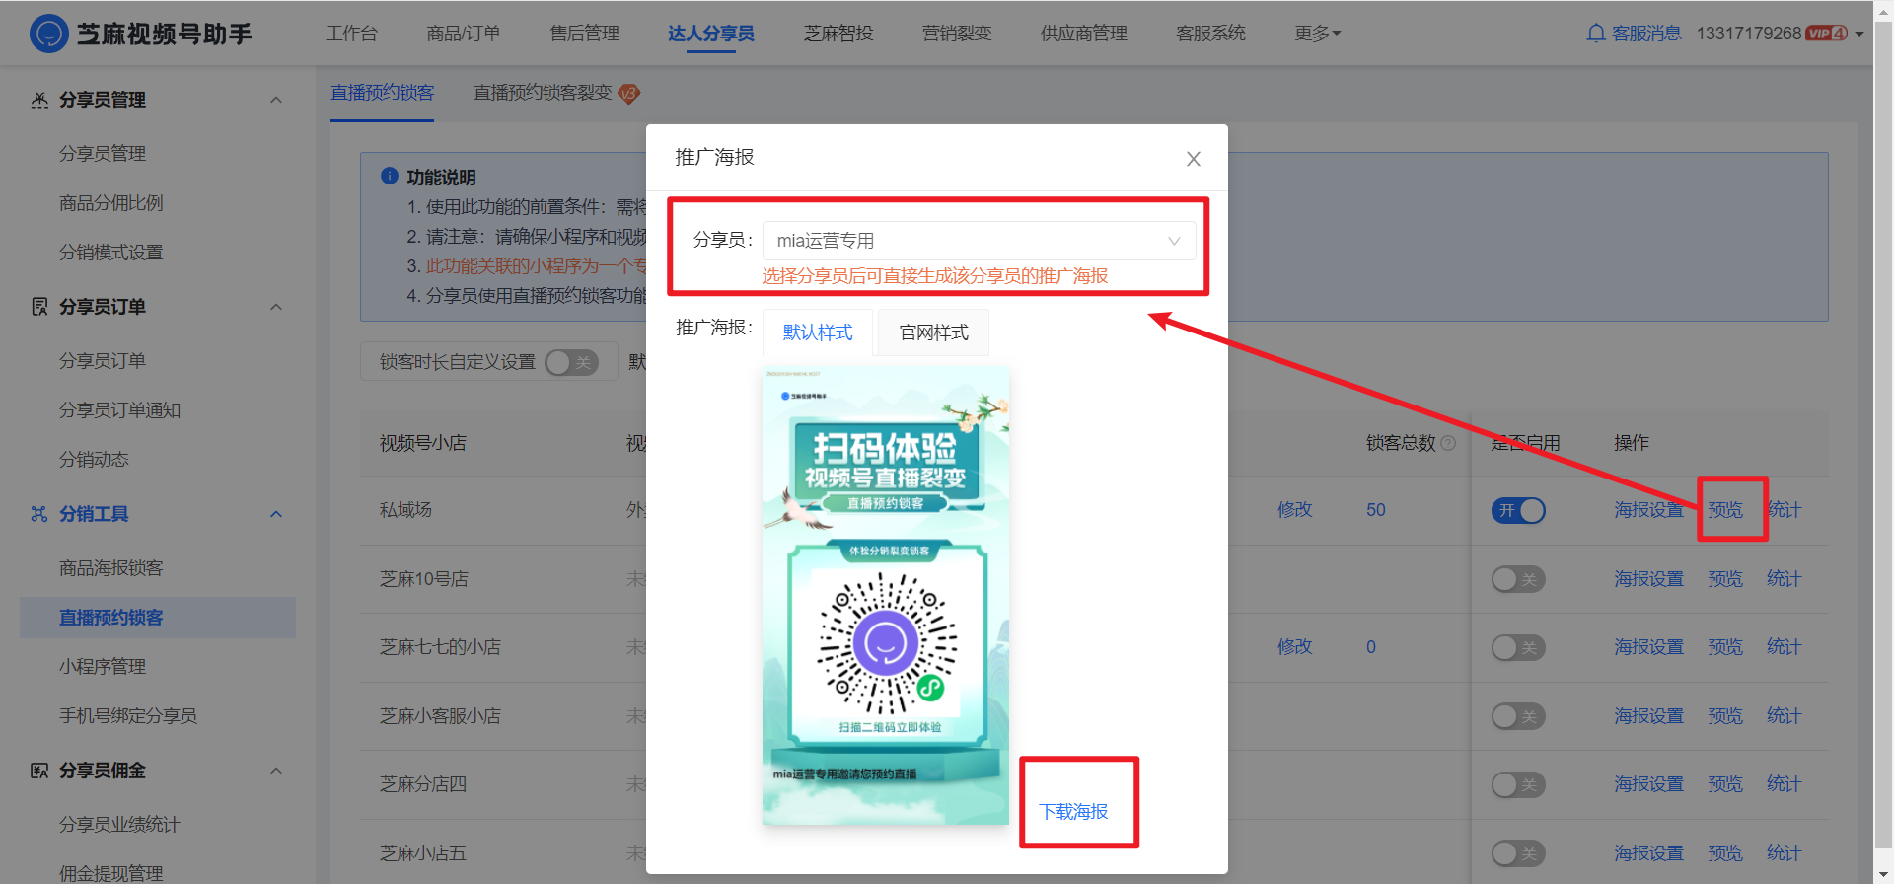Screen dimensions: 1894x884
Task: Open 供应商管理 in top navigation
Action: click(1084, 34)
